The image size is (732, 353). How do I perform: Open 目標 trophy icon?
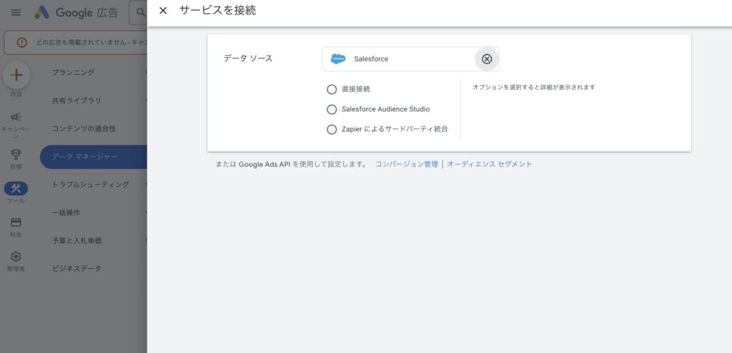(x=16, y=154)
